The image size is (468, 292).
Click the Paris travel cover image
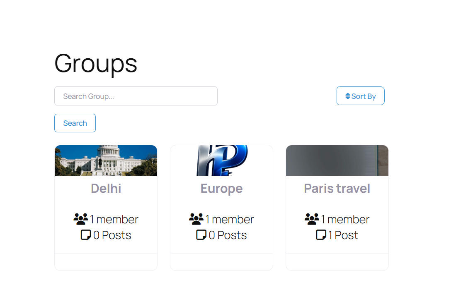click(337, 160)
